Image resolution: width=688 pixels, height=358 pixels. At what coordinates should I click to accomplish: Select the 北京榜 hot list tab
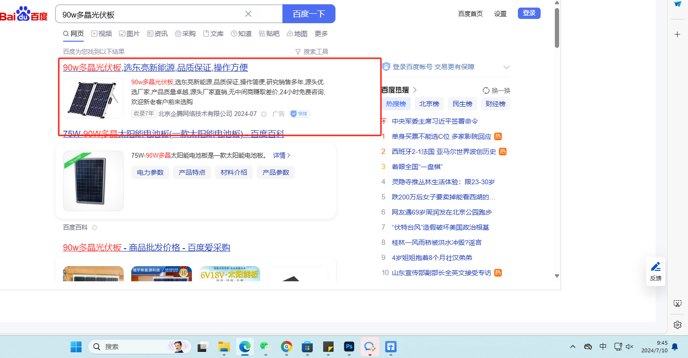pos(429,104)
